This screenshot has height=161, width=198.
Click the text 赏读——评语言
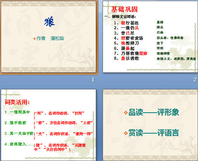point(154,133)
